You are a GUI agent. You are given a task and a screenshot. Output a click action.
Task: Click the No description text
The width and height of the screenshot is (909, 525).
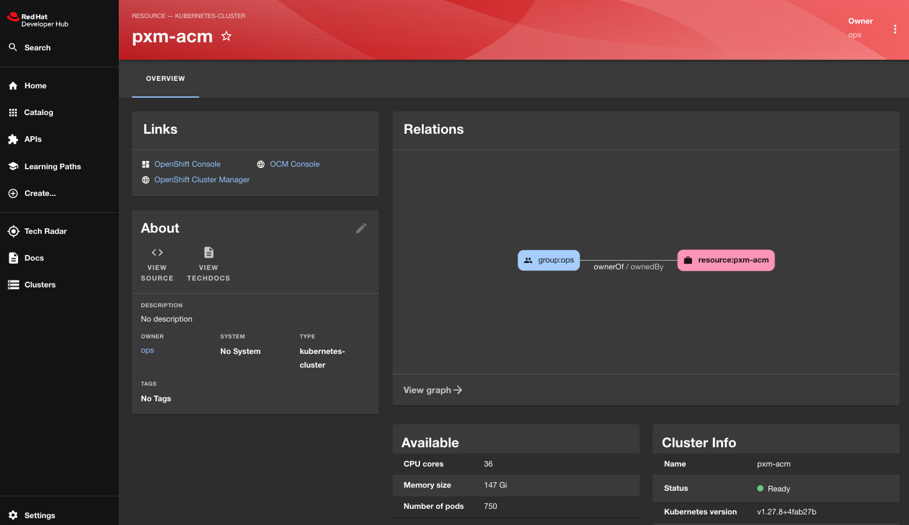[x=167, y=319]
